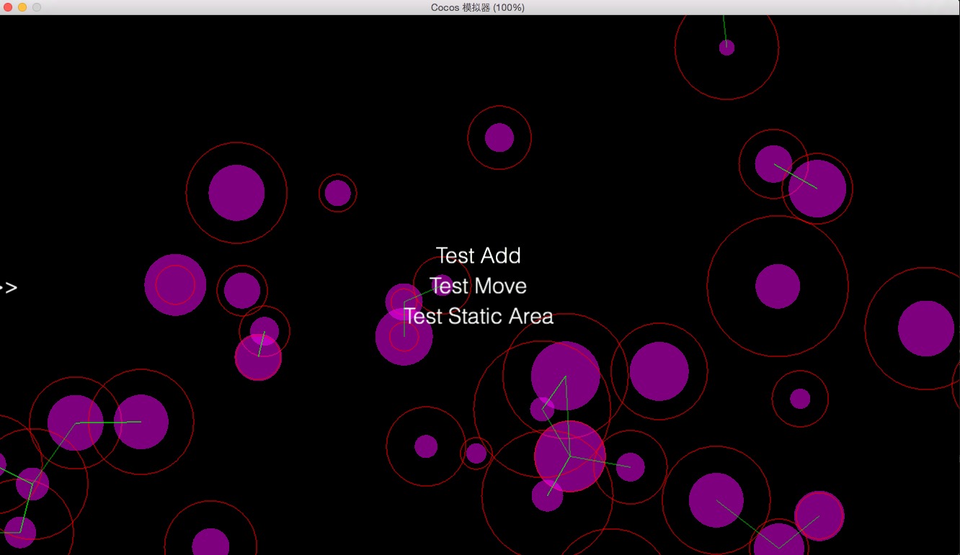The width and height of the screenshot is (960, 555).
Task: Click the Cocos simulator window title
Action: 478,7
